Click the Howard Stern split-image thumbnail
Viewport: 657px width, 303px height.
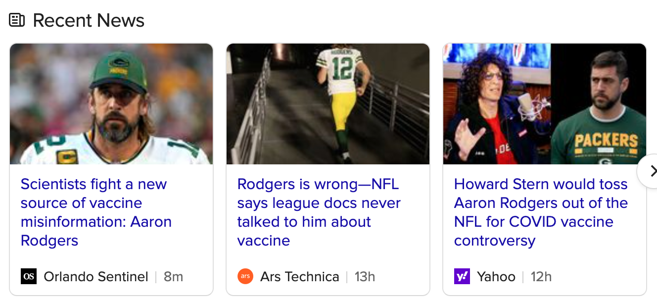click(x=545, y=104)
